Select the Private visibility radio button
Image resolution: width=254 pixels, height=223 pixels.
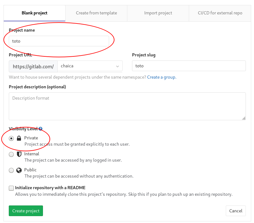tap(11, 138)
